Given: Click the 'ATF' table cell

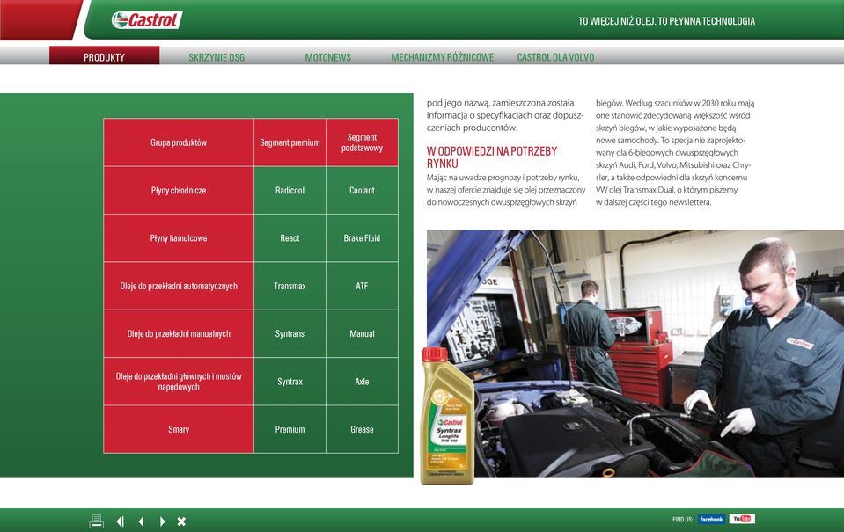Looking at the screenshot, I should point(362,286).
